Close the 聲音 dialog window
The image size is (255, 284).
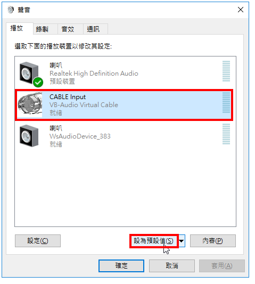click(x=241, y=10)
